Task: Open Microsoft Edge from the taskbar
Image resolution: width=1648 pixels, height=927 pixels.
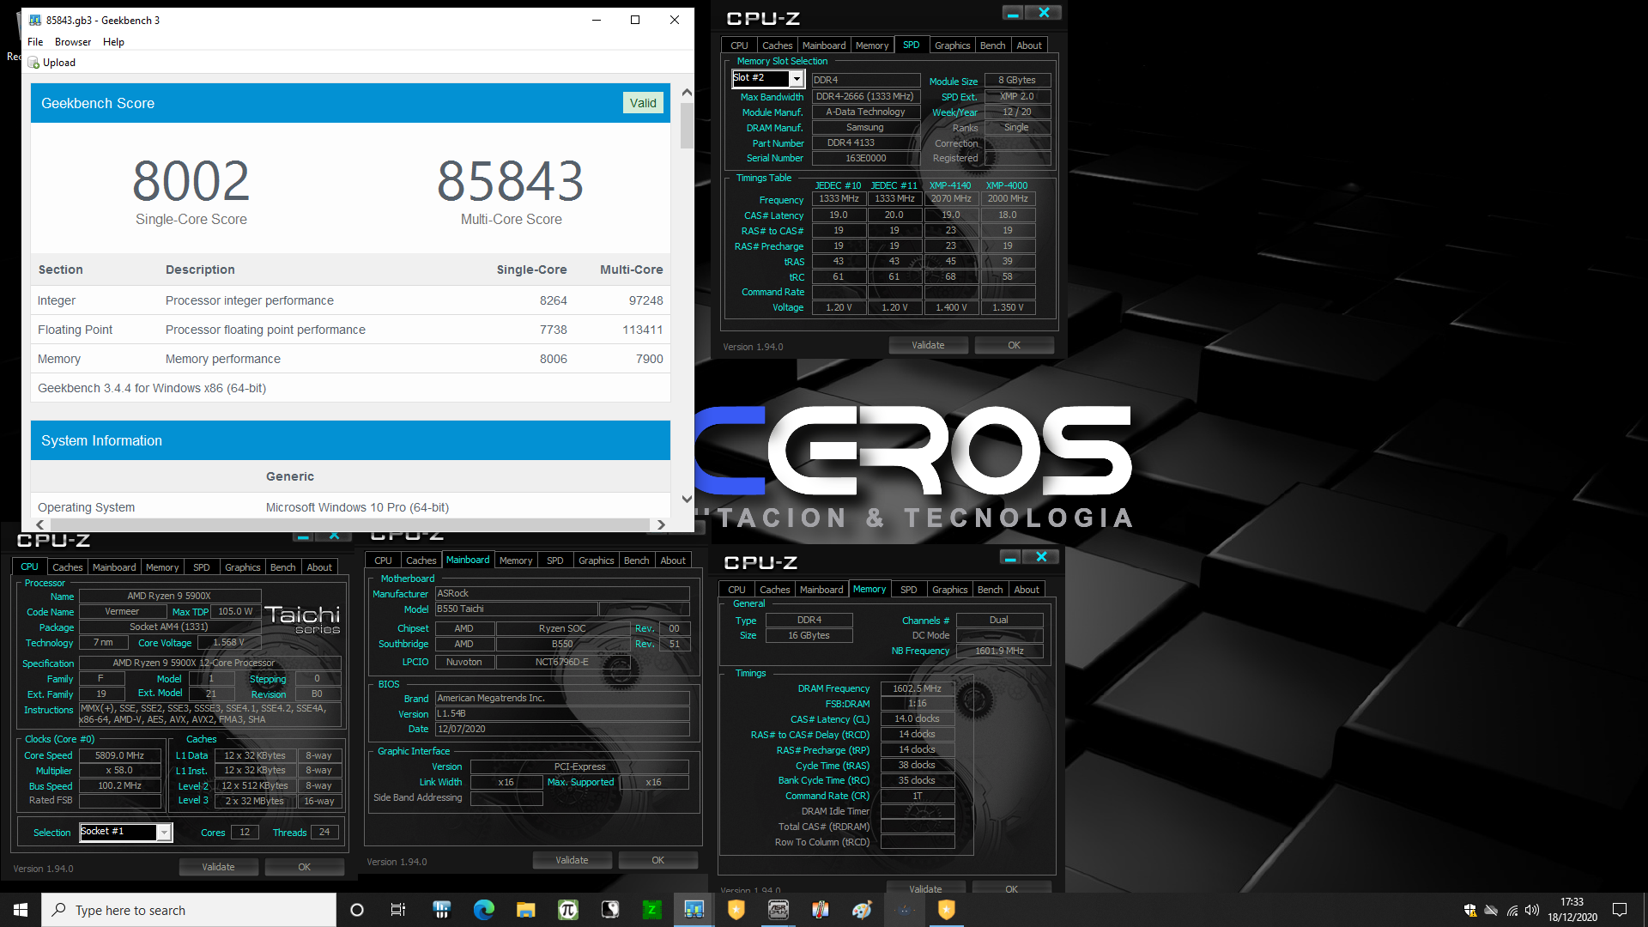Action: [484, 910]
